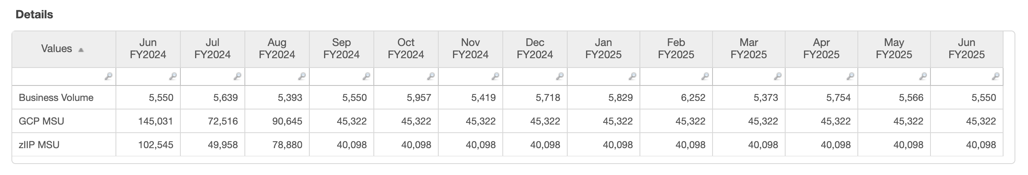Click the Values column sort arrow
Screen dimensions: 1028x175
[x=81, y=50]
